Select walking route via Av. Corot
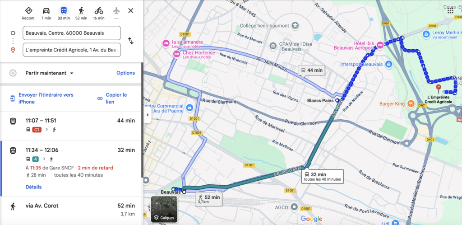The image size is (462, 225). (x=72, y=210)
